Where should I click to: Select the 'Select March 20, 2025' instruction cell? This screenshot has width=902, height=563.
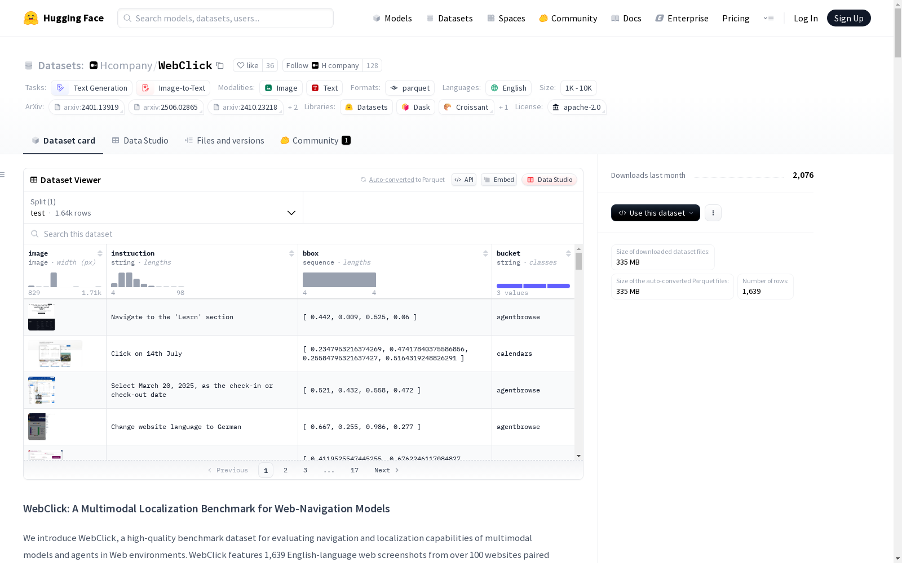coord(202,390)
